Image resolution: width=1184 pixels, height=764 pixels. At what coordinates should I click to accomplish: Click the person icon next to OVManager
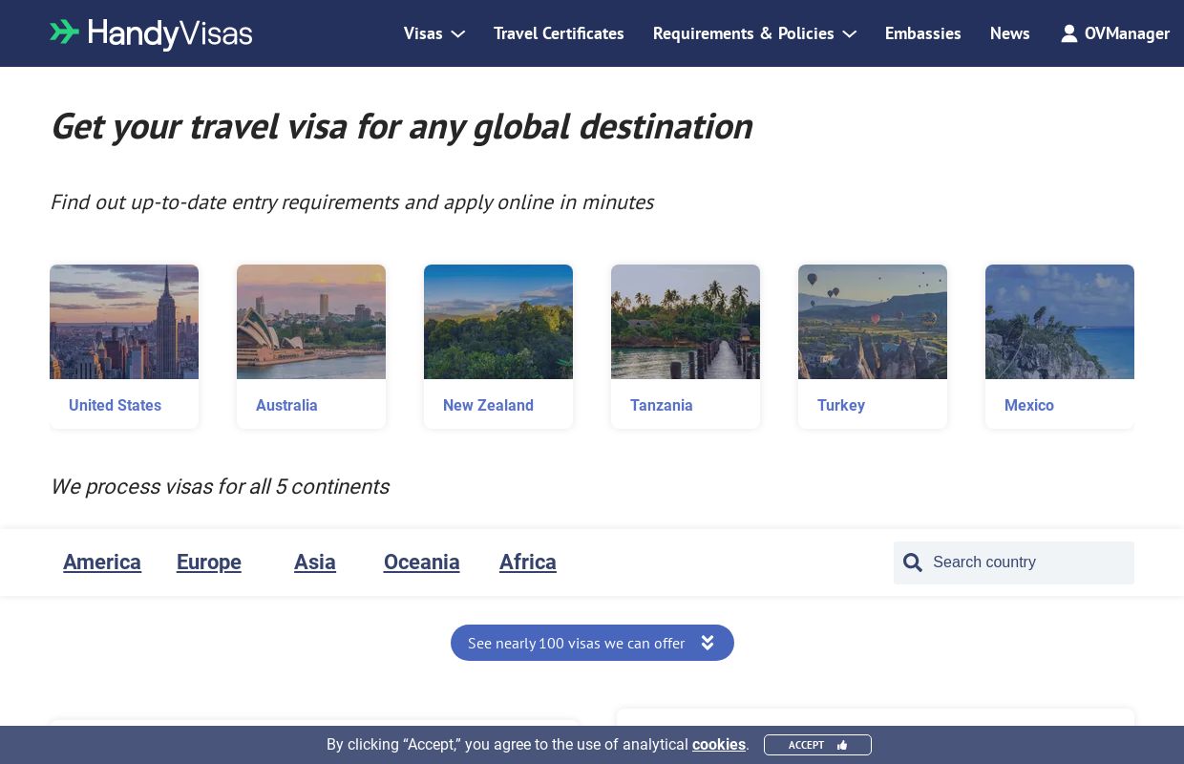coord(1069,33)
